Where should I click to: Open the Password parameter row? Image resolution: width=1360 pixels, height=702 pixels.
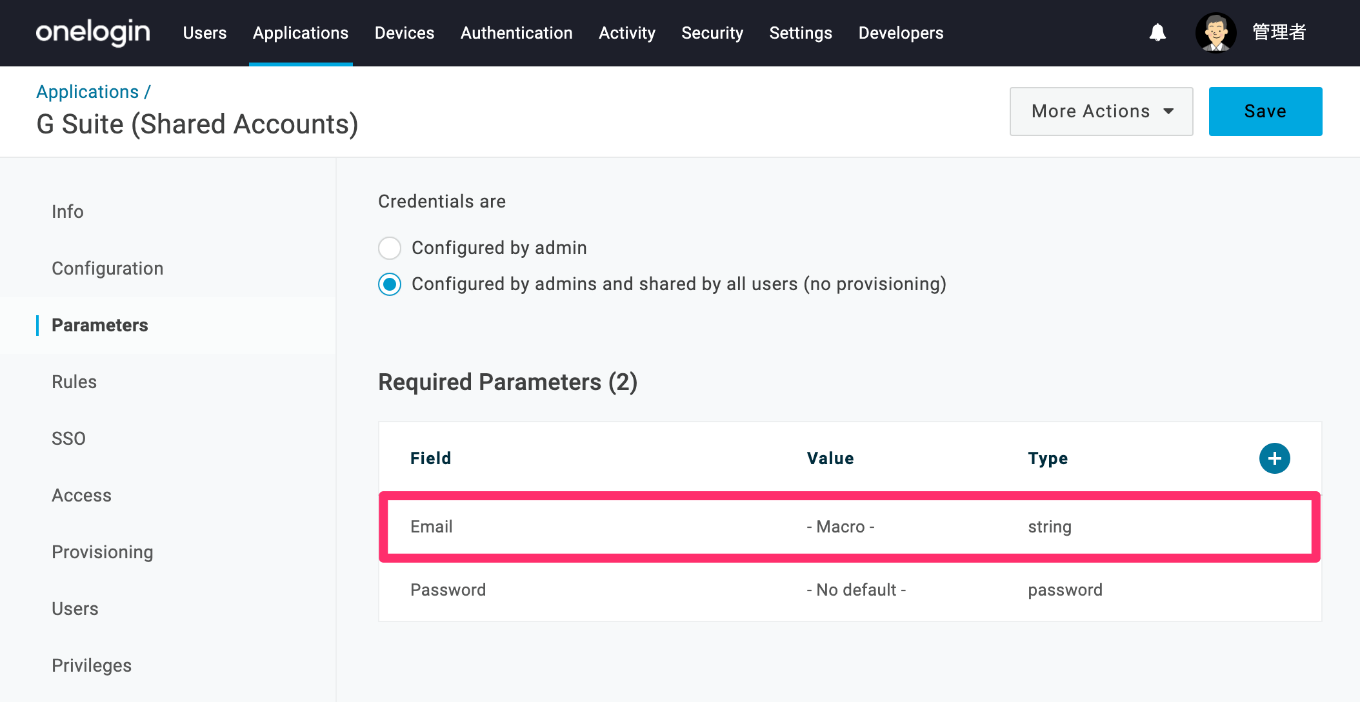coord(850,590)
